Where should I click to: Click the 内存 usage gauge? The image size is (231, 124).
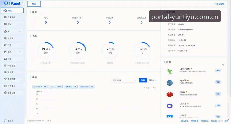coord(78,50)
